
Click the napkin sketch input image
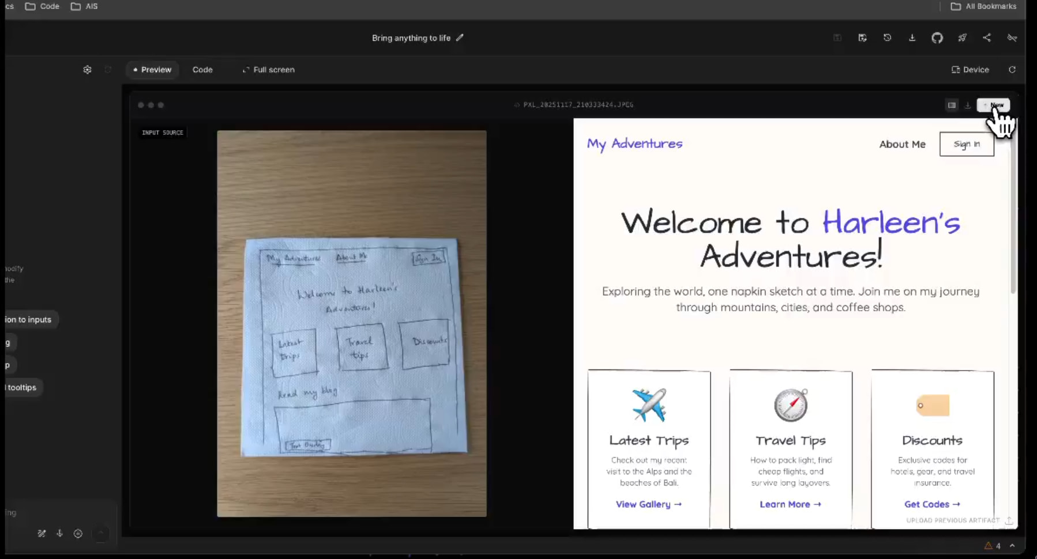point(352,323)
